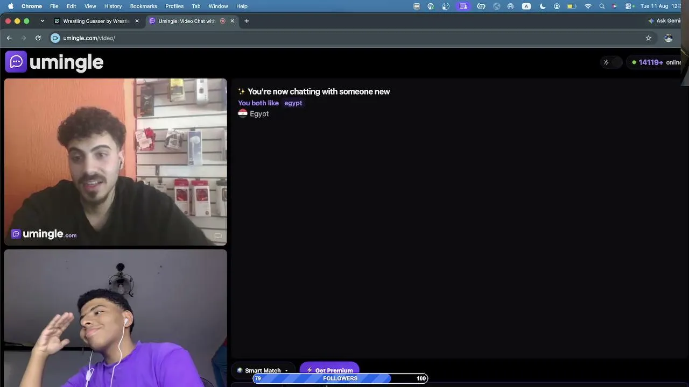689x387 pixels.
Task: Open the Help menu
Action: click(x=242, y=6)
